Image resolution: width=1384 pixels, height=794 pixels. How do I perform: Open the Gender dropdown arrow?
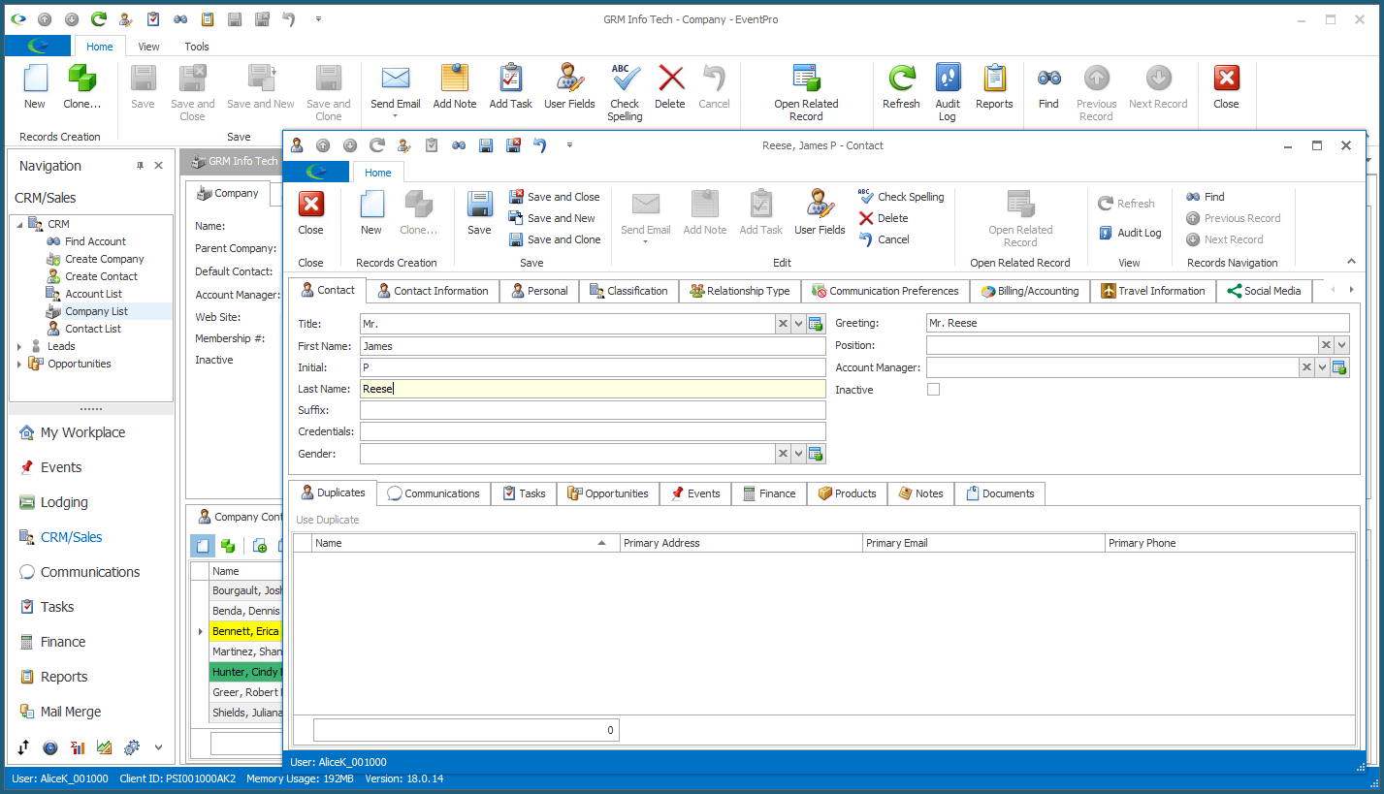click(x=799, y=454)
